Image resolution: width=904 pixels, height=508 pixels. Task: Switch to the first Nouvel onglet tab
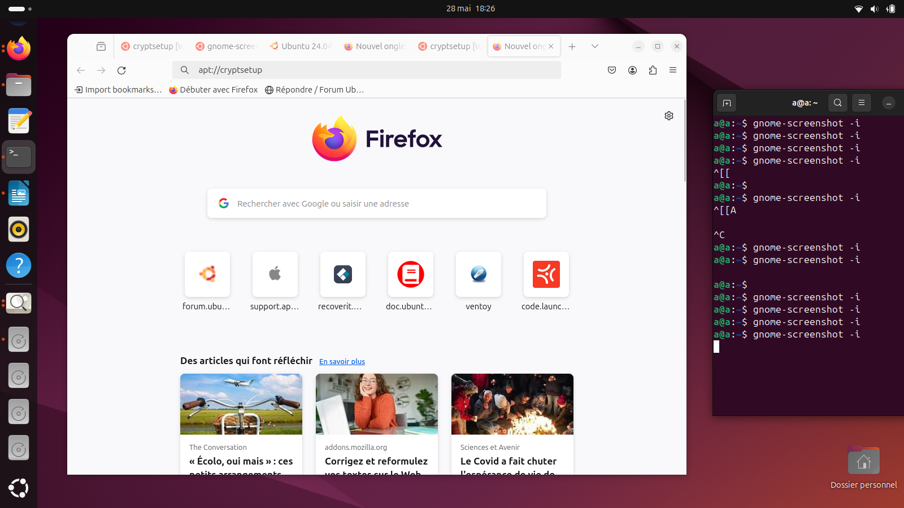click(375, 46)
